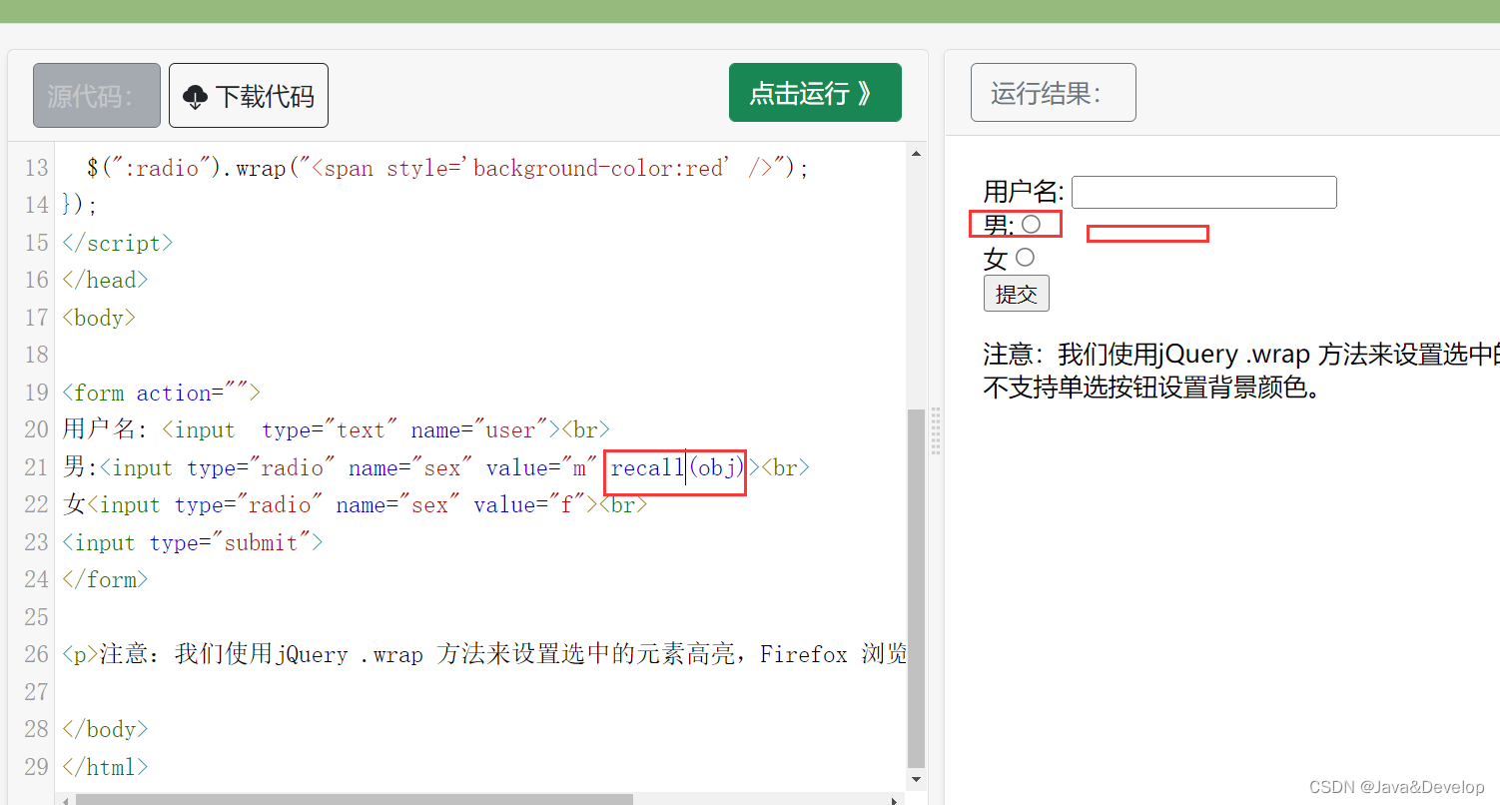Click the </body> tag on line 28
Viewport: 1500px width, 805px height.
point(105,729)
